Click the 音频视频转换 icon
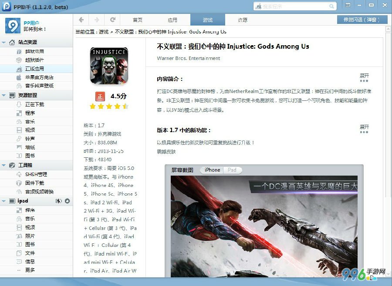Image resolution: width=392 pixels, height=286 pixels. pos(19,192)
